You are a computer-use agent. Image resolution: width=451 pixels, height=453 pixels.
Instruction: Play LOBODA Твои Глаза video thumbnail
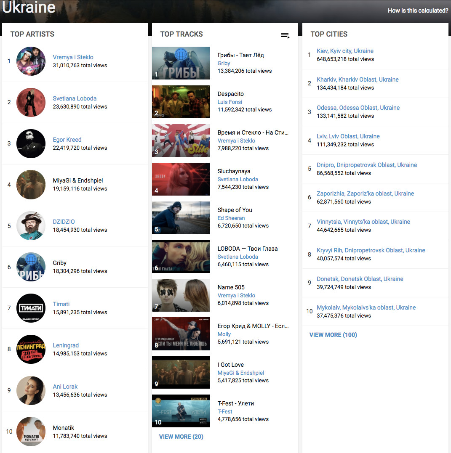(x=181, y=257)
